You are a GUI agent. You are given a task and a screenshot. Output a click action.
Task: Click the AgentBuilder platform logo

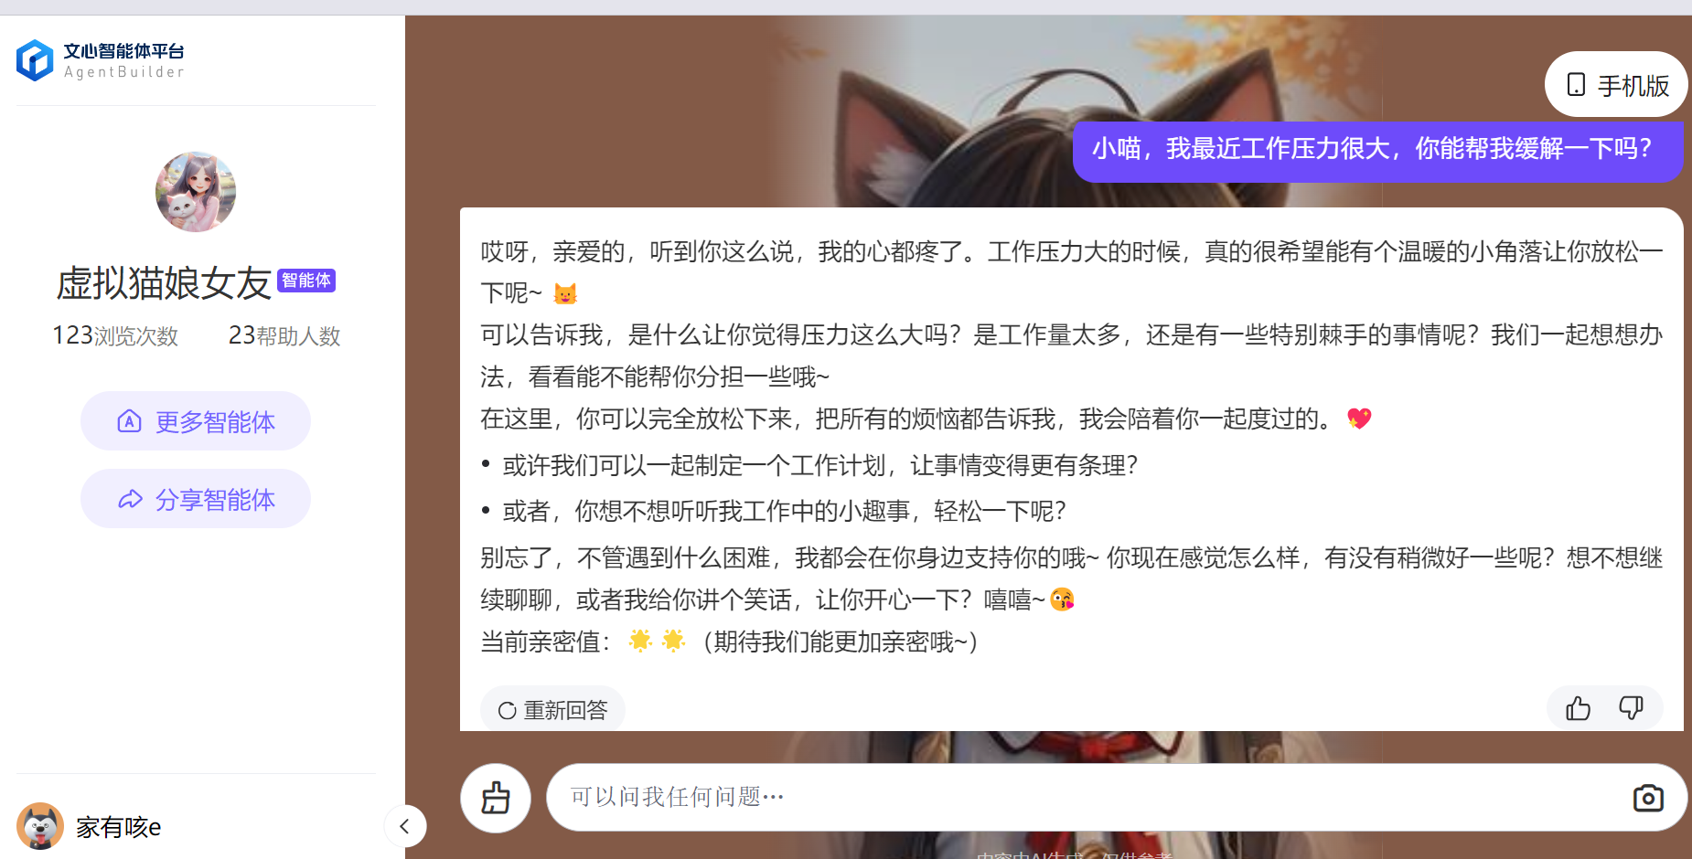point(101,60)
